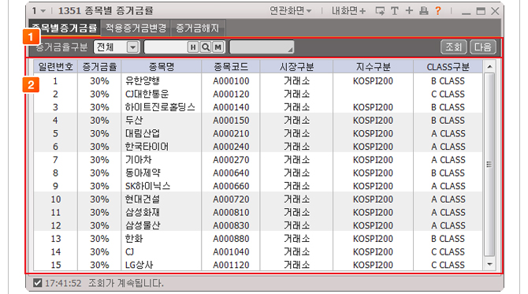Select the 한국타이어 stock name
Viewport: 528px width, 294px height.
[147, 147]
